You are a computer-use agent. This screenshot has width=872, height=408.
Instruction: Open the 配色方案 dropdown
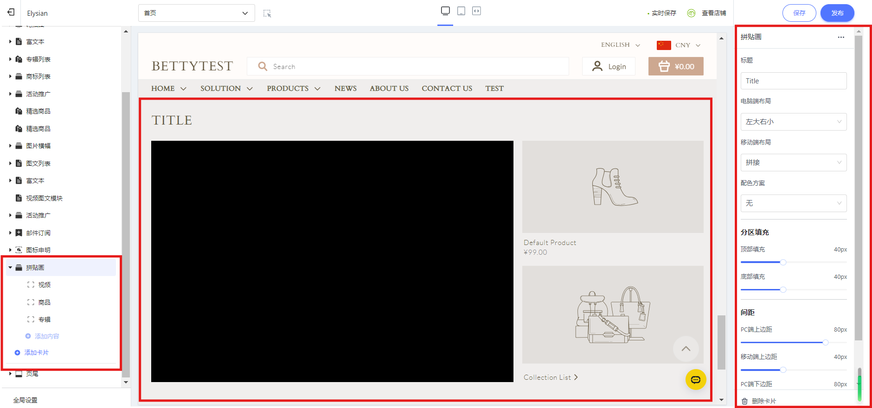[x=793, y=203]
